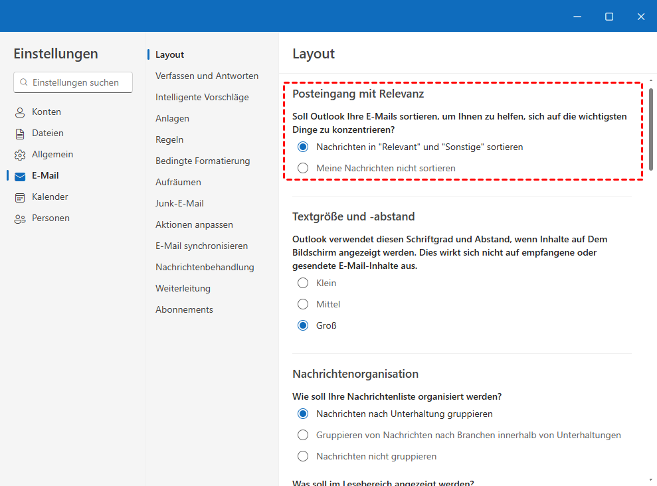Click the 'Einstellungen' title text
The height and width of the screenshot is (486, 657).
[56, 54]
